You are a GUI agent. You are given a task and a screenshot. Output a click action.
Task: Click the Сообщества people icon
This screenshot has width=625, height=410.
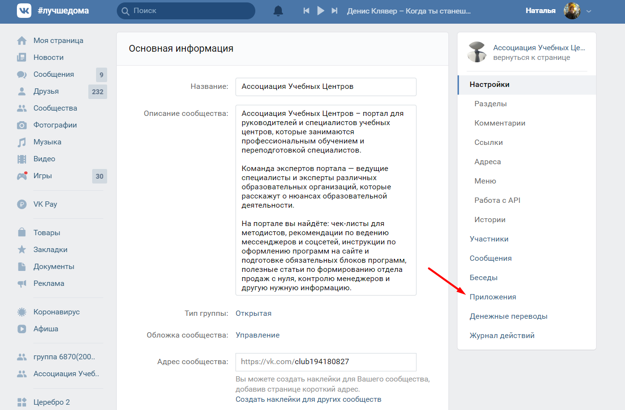[x=22, y=108]
